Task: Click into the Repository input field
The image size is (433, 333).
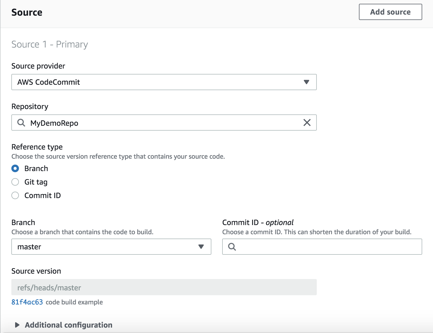Action: click(x=164, y=123)
